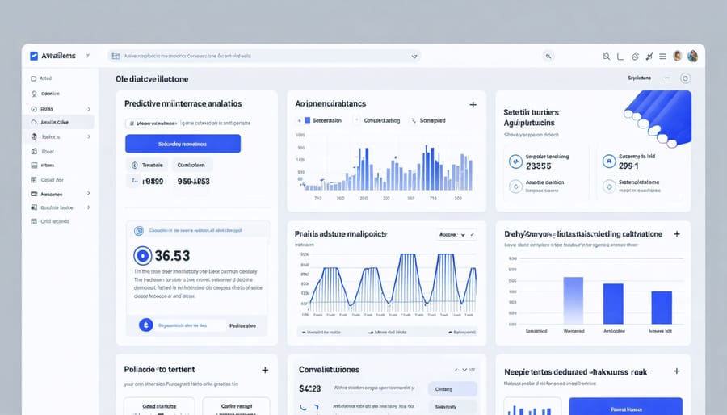This screenshot has width=727, height=415.
Task: Click the user avatar at far top-right
Action: (694, 56)
